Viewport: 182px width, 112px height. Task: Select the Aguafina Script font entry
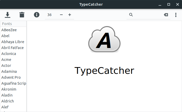(13, 83)
